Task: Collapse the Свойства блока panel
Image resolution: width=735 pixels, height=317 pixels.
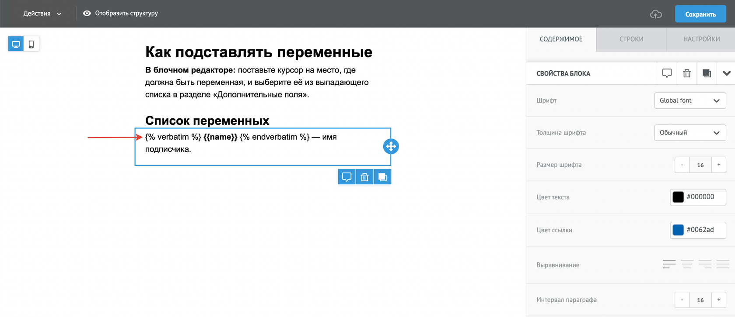Action: click(x=726, y=73)
